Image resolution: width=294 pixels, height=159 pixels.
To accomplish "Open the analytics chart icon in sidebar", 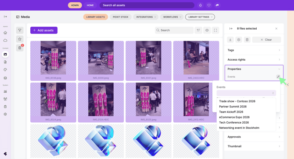I will click(5, 91).
